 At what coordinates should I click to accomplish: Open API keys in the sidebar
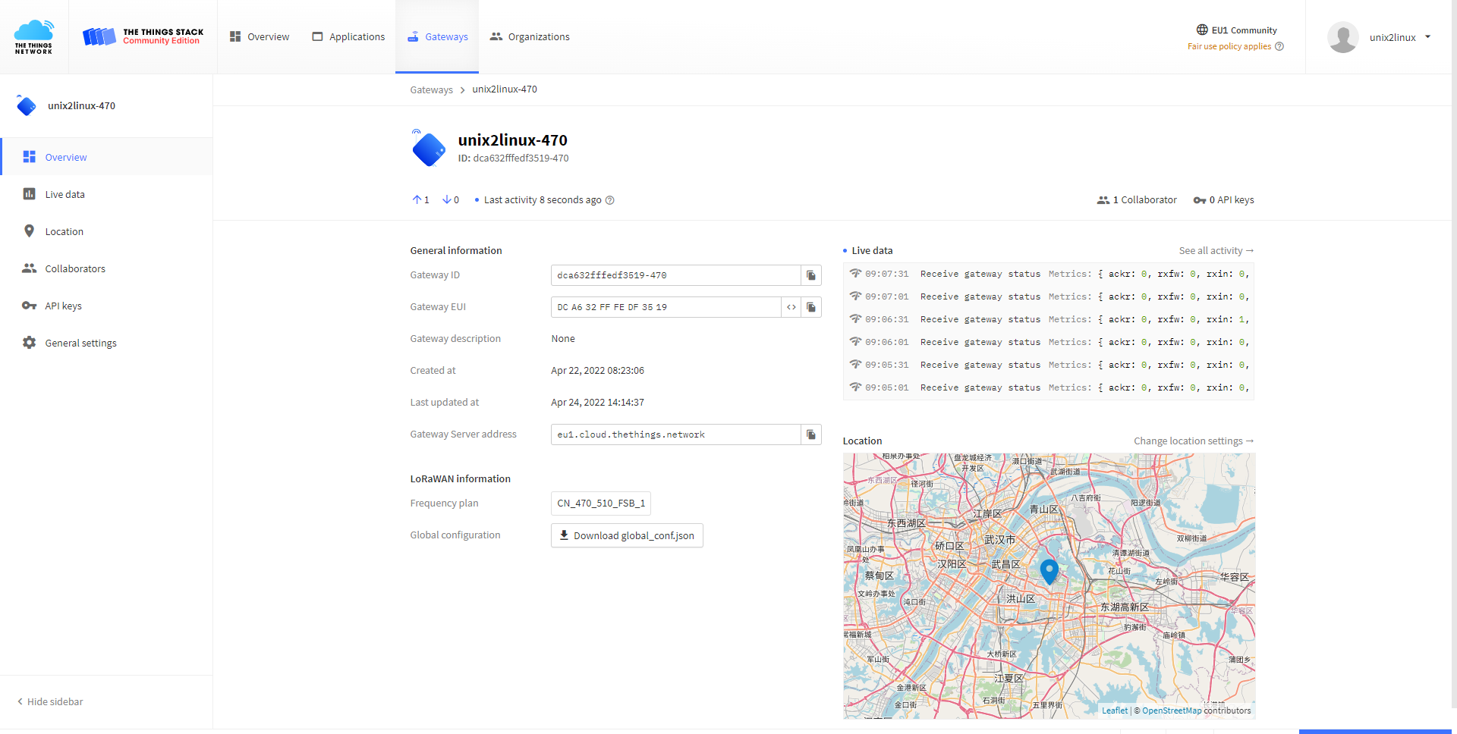pyautogui.click(x=106, y=306)
